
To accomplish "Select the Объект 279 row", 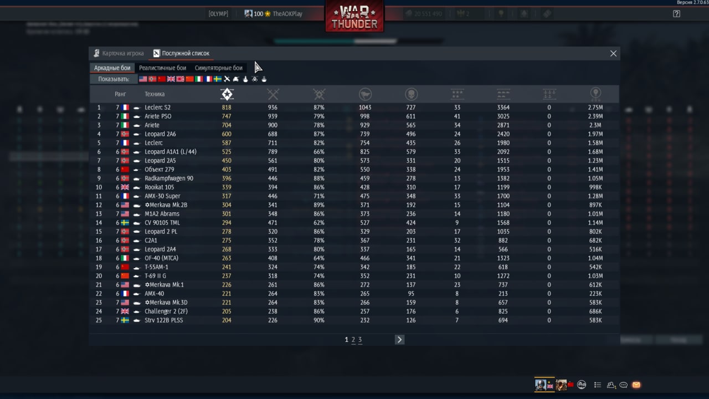I will 354,170.
